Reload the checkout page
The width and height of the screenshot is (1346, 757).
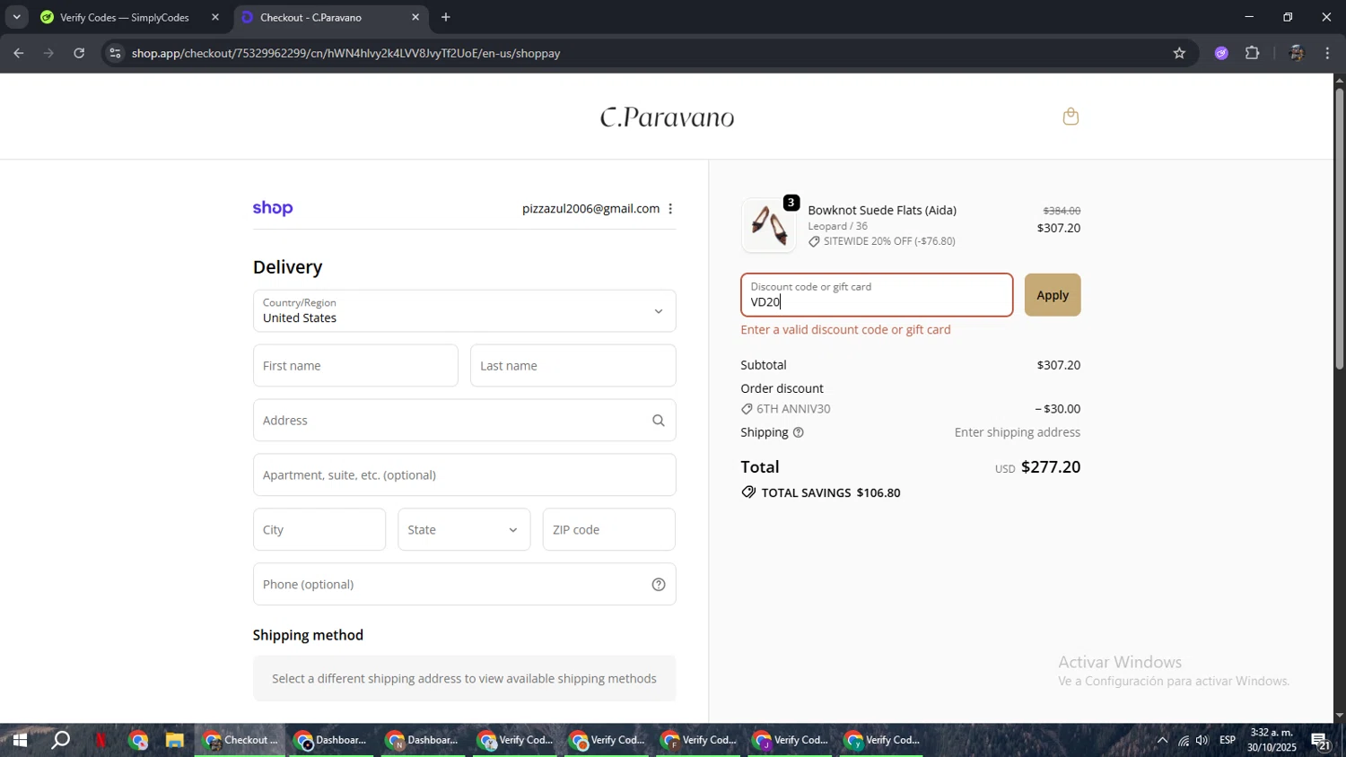tap(79, 53)
